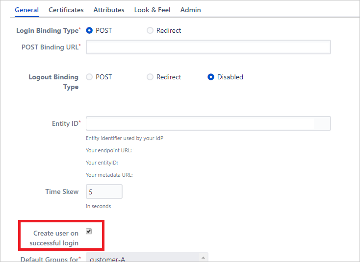The width and height of the screenshot is (360, 262).
Task: Switch to the General tab
Action: pyautogui.click(x=26, y=10)
